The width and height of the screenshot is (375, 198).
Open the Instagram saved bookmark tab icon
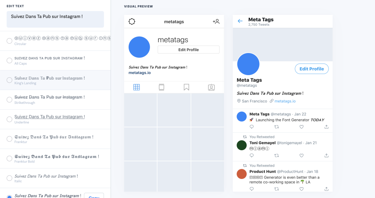[186, 87]
